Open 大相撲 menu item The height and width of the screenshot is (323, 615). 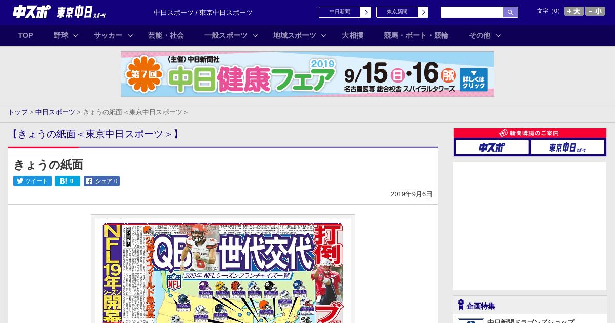tap(353, 35)
